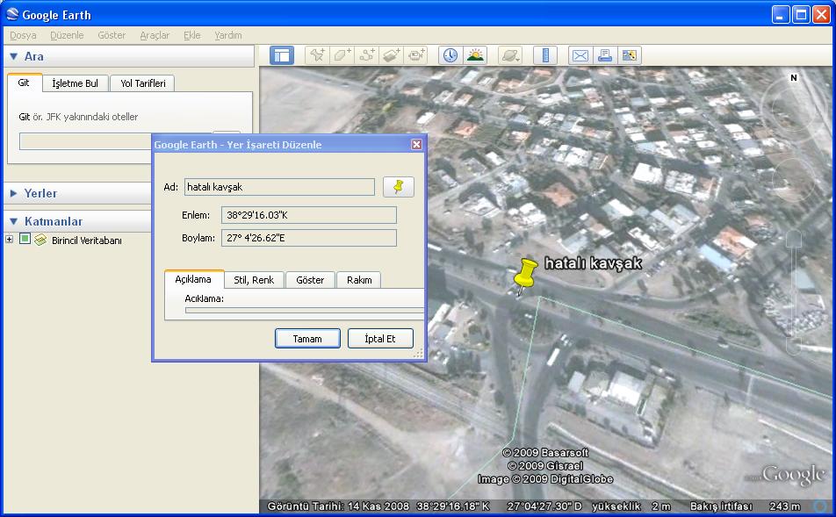Click the move joystick control on map

[x=794, y=180]
